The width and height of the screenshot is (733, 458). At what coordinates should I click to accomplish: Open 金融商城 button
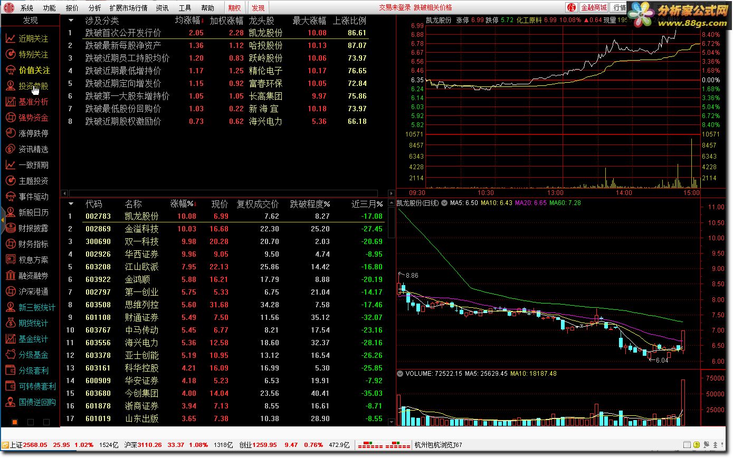pyautogui.click(x=594, y=7)
